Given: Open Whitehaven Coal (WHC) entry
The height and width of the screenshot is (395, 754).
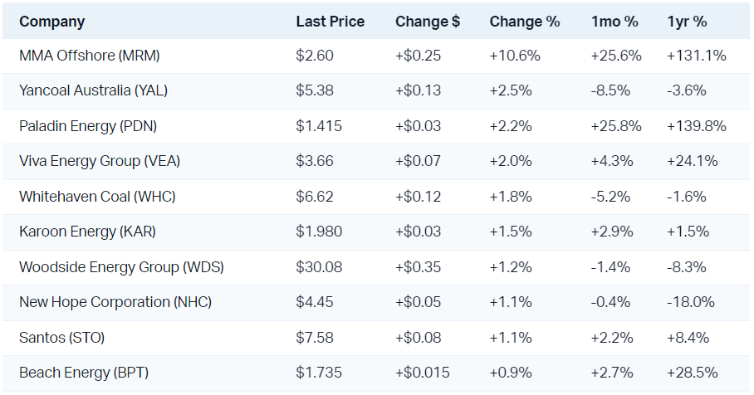Looking at the screenshot, I should pos(97,197).
